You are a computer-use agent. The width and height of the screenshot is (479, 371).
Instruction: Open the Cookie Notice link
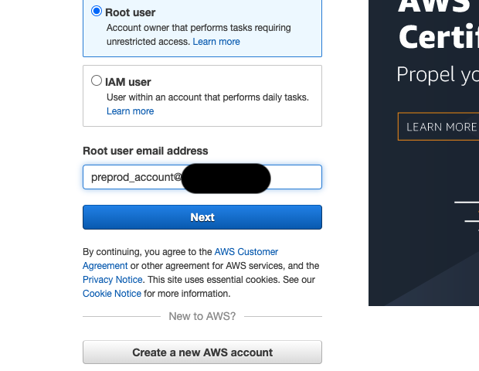112,294
